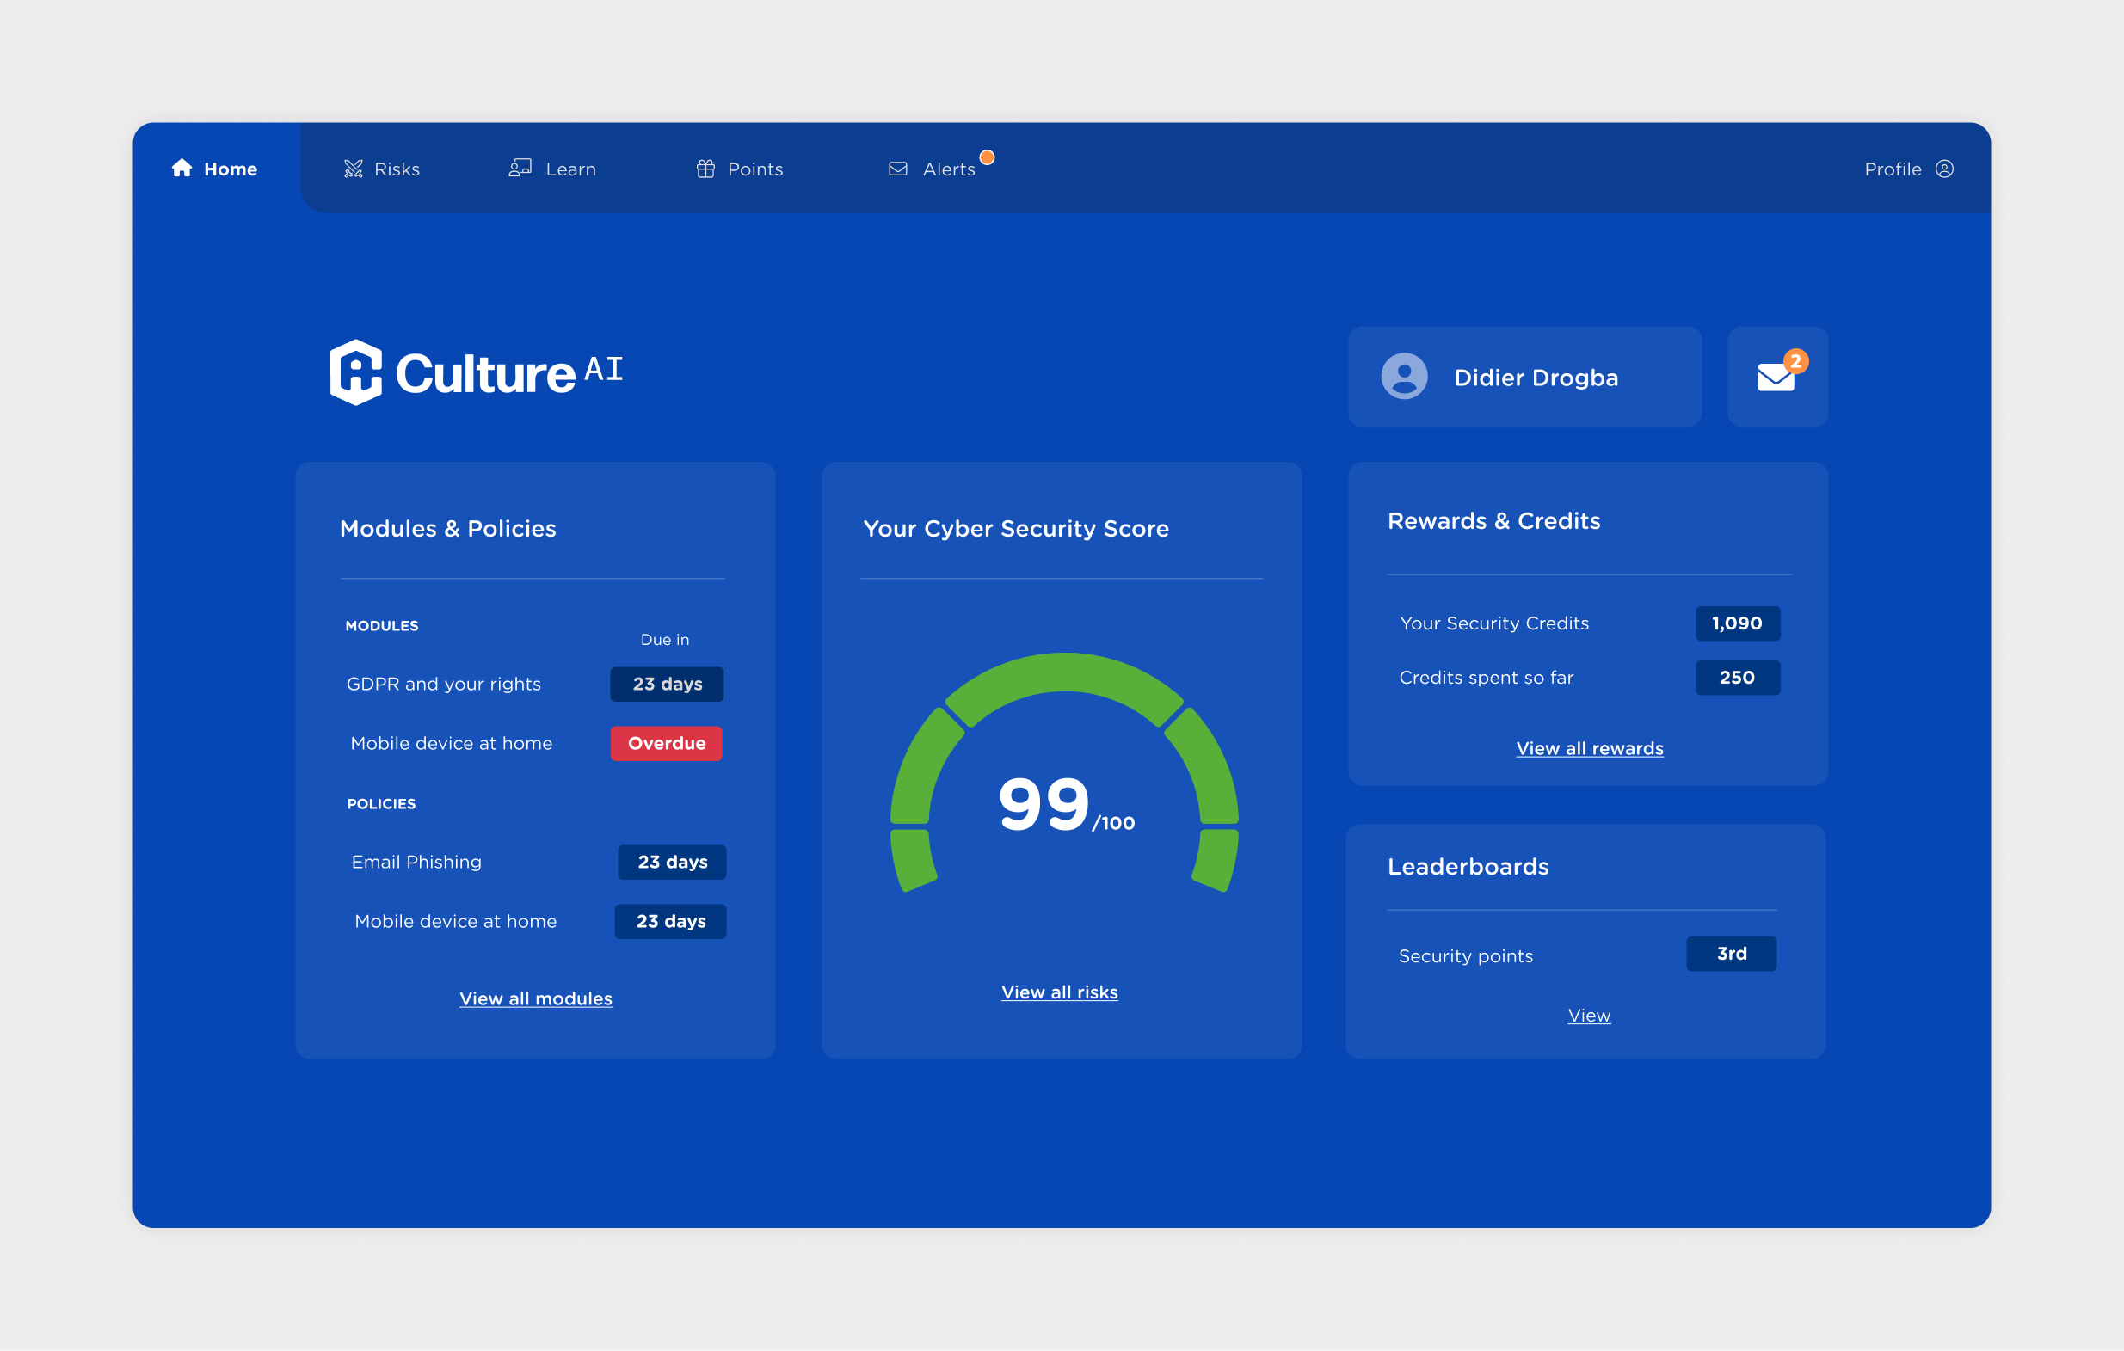Select the Your Security Credits 1,090 badge
The height and width of the screenshot is (1351, 2124).
[x=1736, y=623]
